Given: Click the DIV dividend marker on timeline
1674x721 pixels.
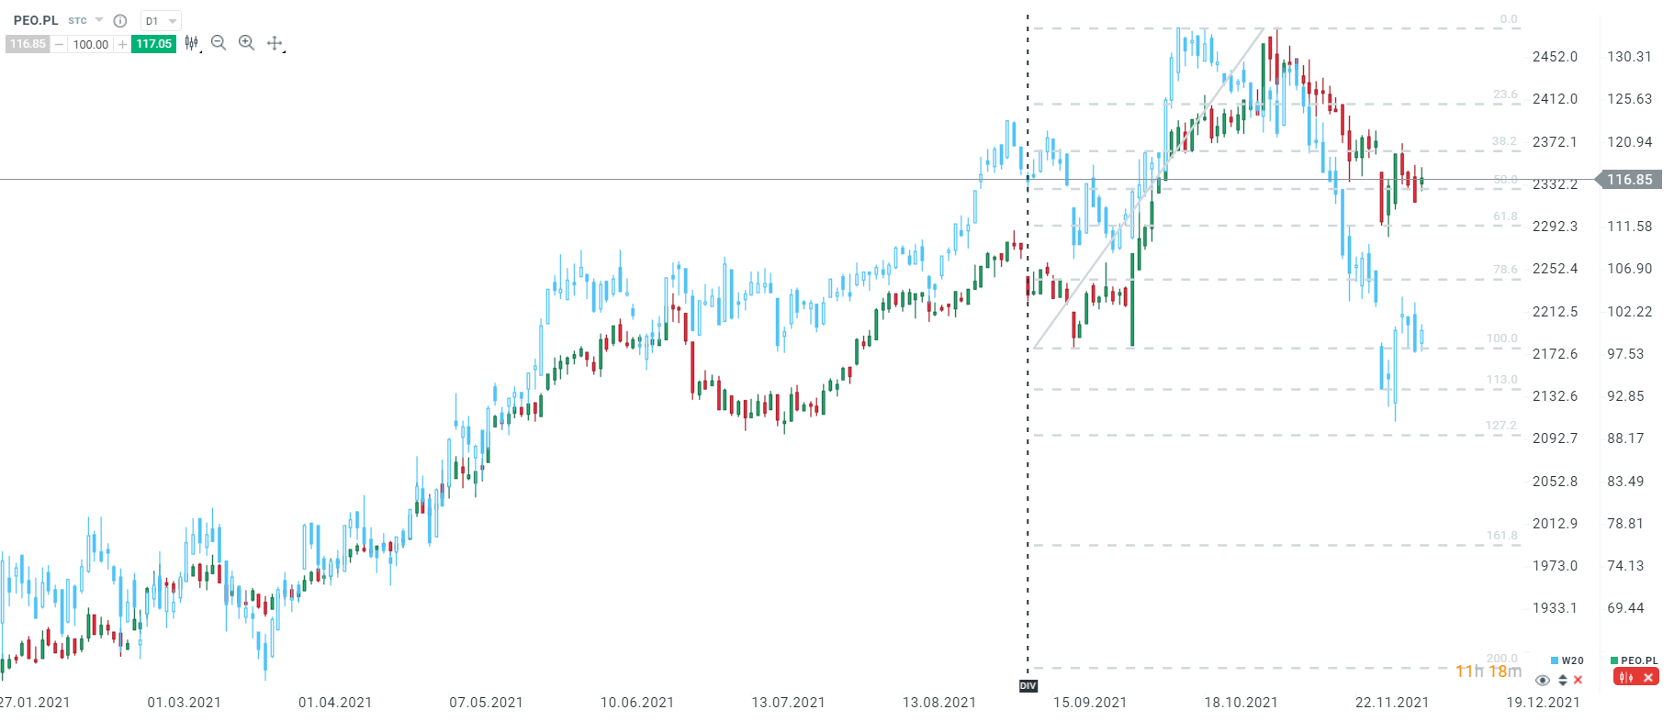Looking at the screenshot, I should [x=1028, y=686].
